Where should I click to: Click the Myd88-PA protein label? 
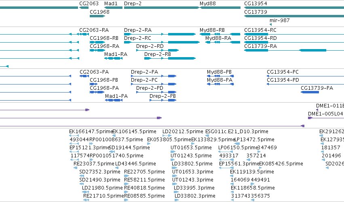point(219,80)
